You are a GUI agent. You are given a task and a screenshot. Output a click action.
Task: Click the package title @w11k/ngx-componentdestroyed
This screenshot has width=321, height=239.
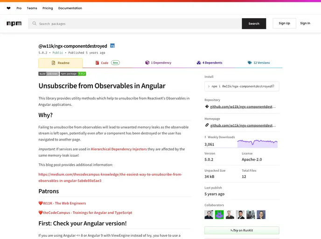[73, 46]
